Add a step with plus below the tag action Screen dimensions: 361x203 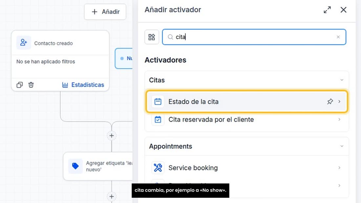click(112, 196)
